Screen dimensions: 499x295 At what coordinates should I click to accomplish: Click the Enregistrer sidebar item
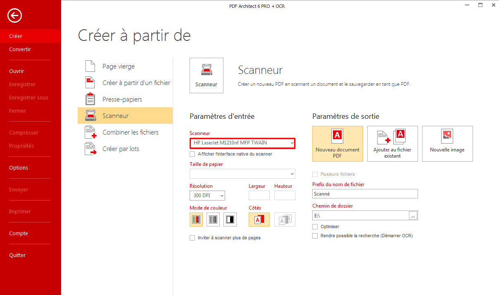[22, 84]
